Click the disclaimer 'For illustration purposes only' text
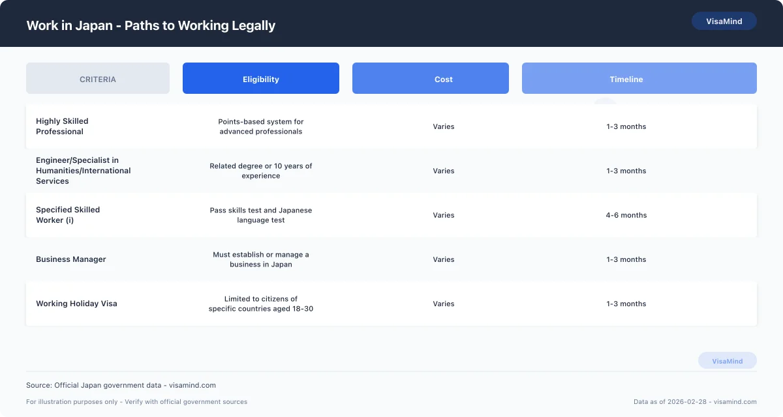The height and width of the screenshot is (417, 783). [x=136, y=402]
